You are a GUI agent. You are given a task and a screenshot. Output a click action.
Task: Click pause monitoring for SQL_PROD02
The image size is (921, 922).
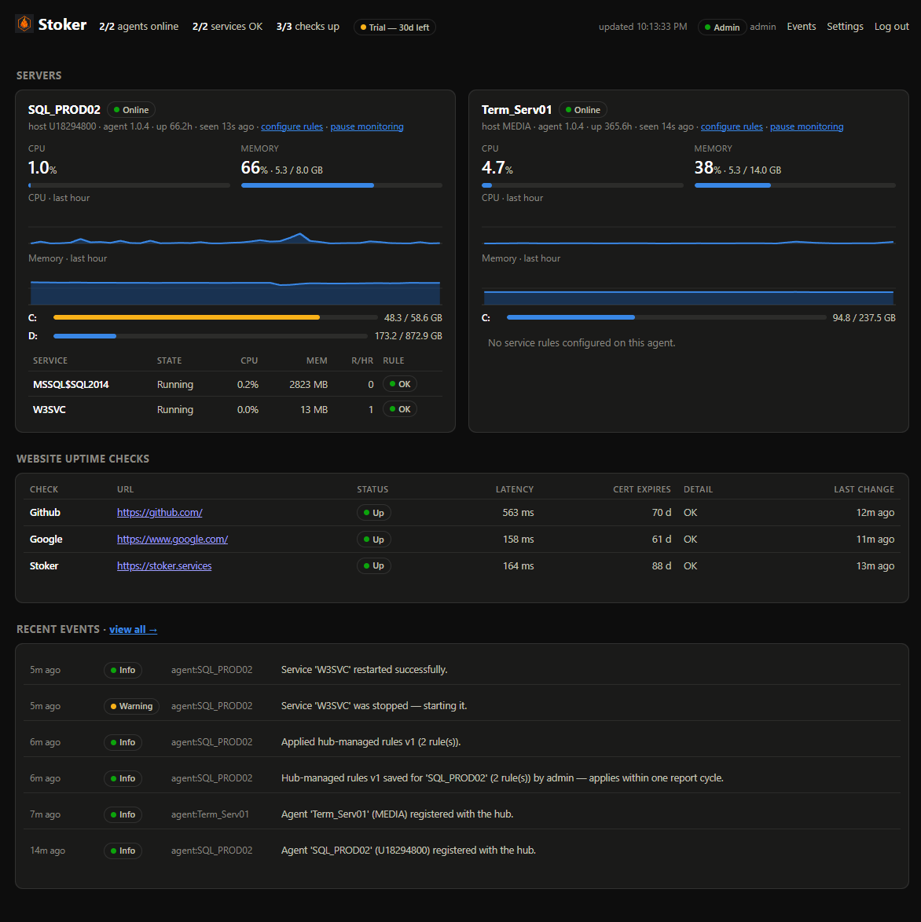pos(367,126)
